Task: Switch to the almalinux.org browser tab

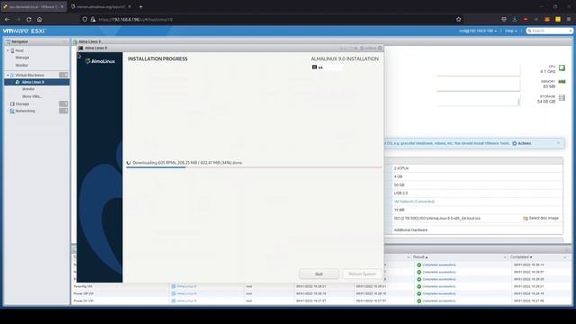Action: 101,6
